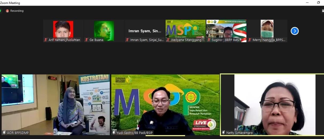The height and width of the screenshot is (139, 324).
Task: Click muted mic icon beside Ge Buana
Action: 87,40
